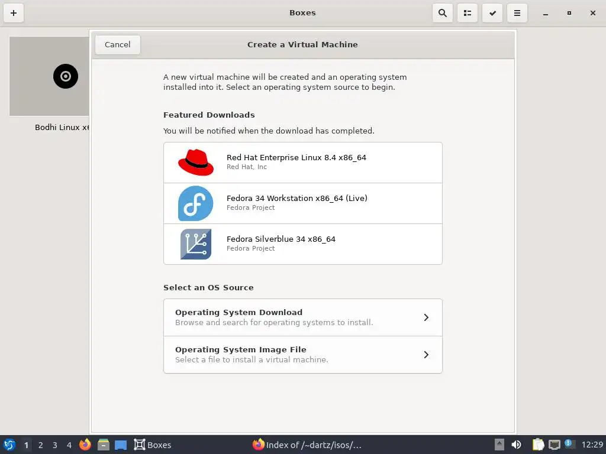Select the Red Hat logo icon

click(195, 163)
